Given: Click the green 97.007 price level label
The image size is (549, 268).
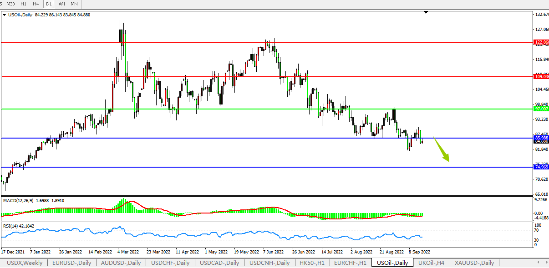Looking at the screenshot, I should click(x=541, y=109).
